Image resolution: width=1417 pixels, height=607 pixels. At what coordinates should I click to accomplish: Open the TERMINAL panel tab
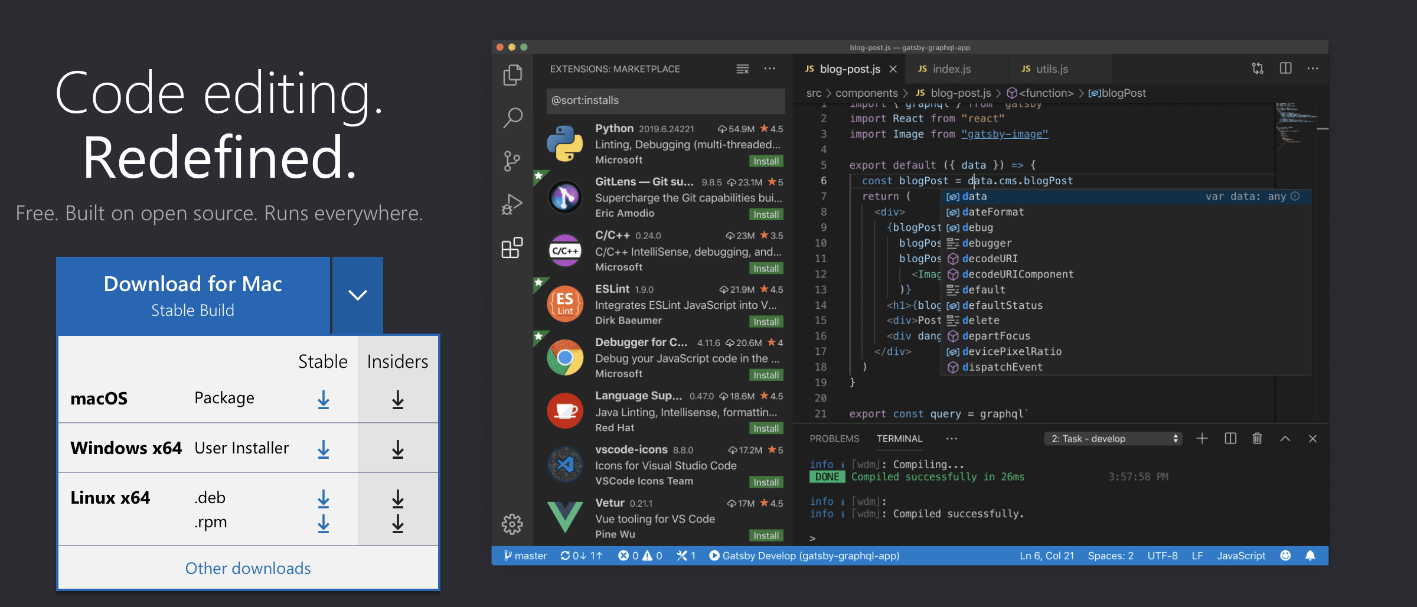point(899,438)
